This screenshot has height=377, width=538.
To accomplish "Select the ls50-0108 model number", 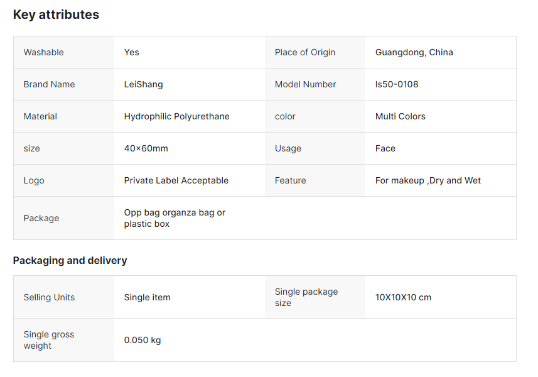I will coord(397,84).
